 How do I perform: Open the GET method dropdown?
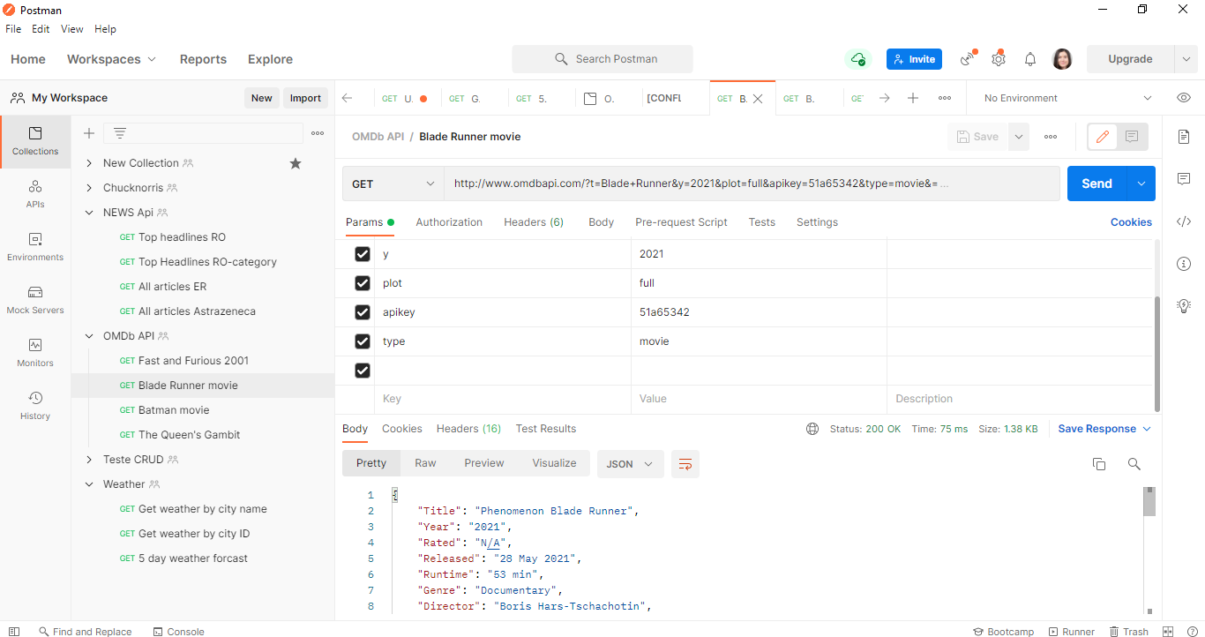click(x=393, y=184)
